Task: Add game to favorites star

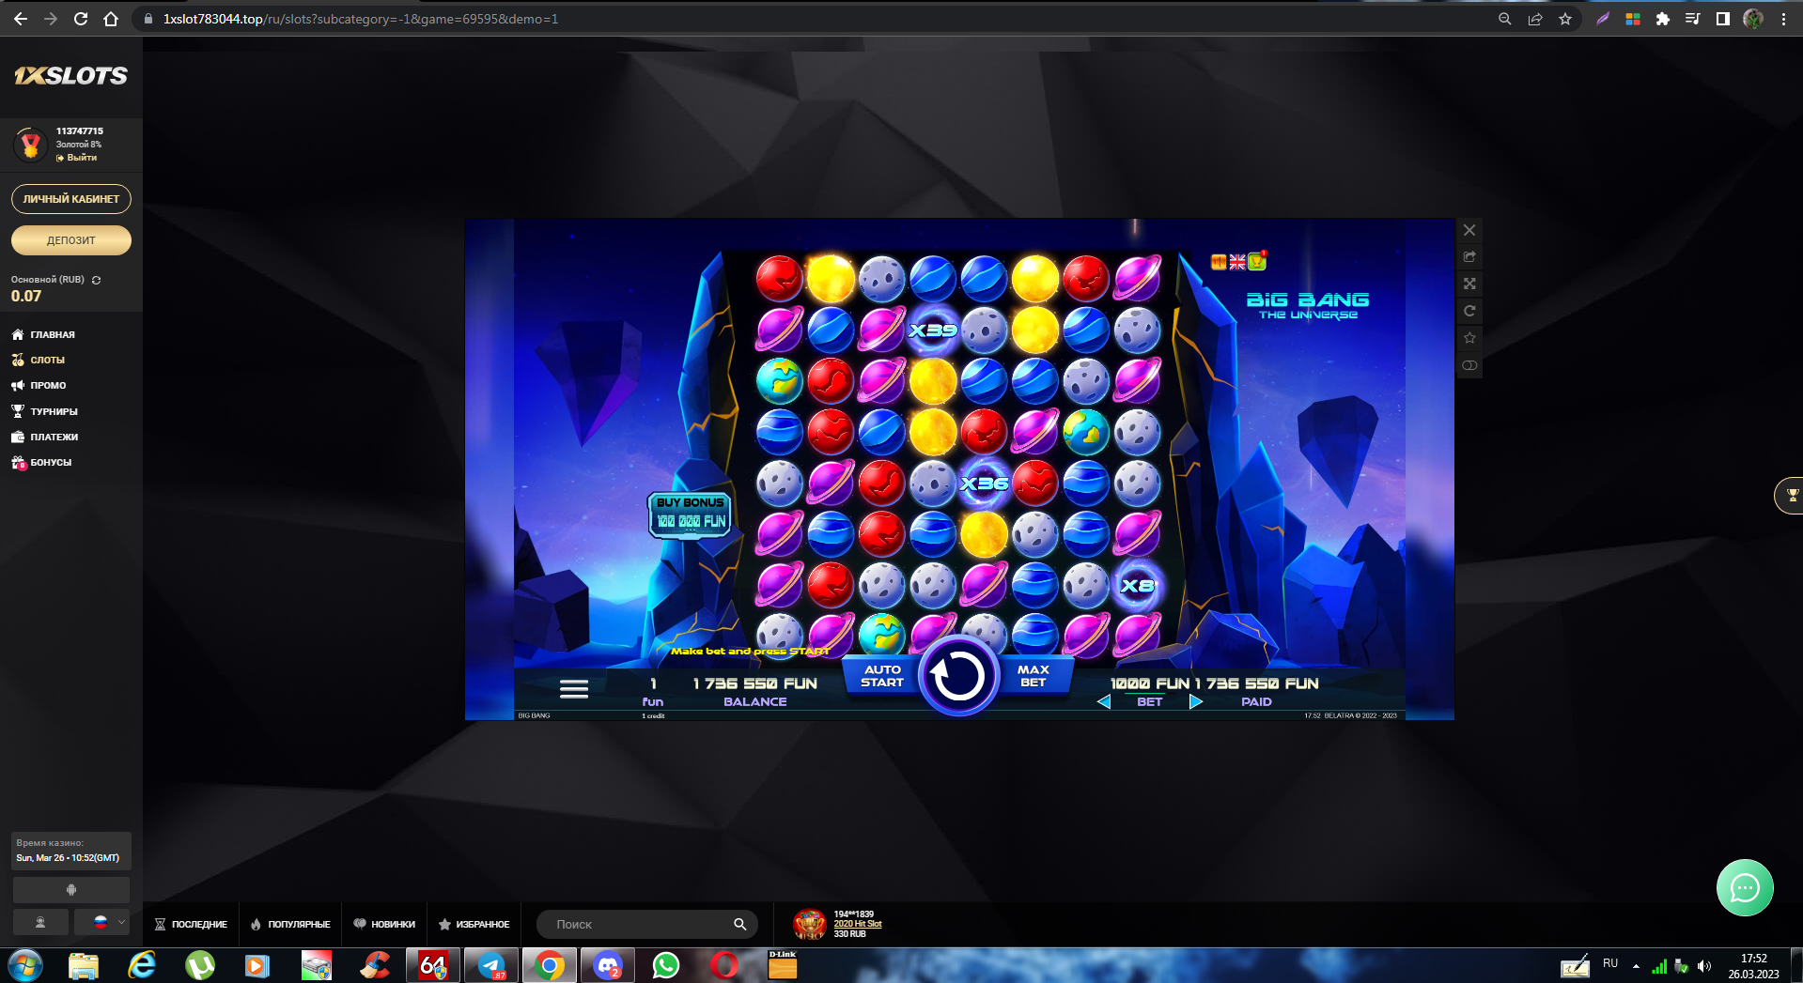Action: pyautogui.click(x=1469, y=338)
